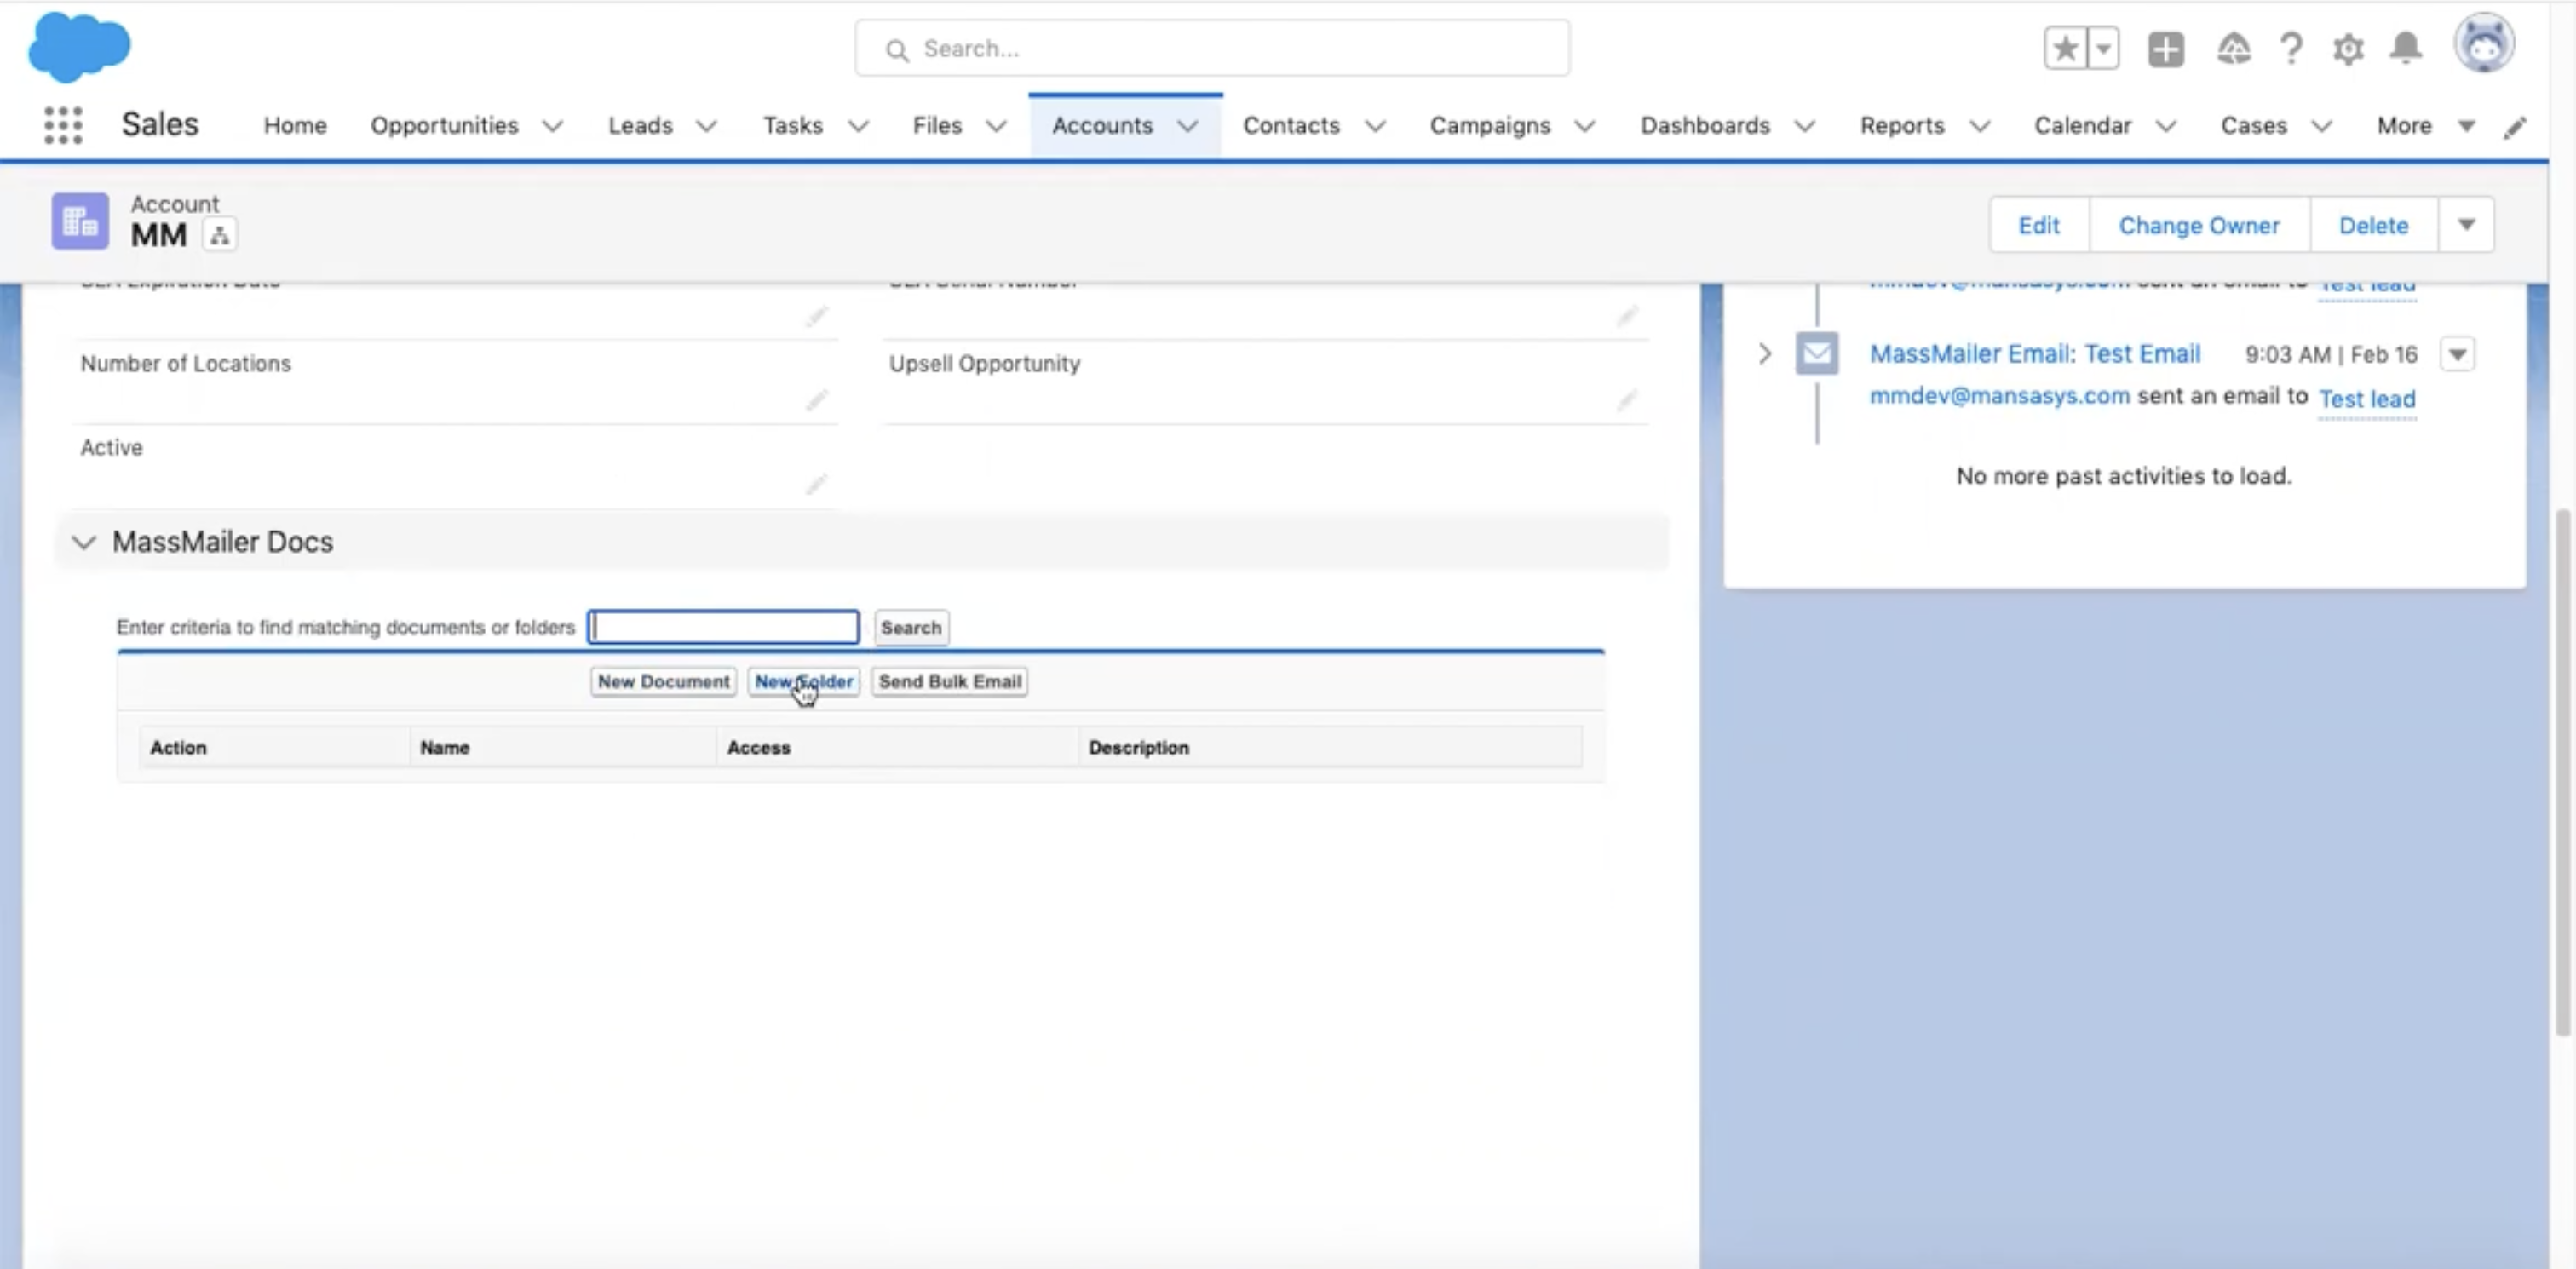Open the Cases tab dropdown chevron

[x=2322, y=126]
